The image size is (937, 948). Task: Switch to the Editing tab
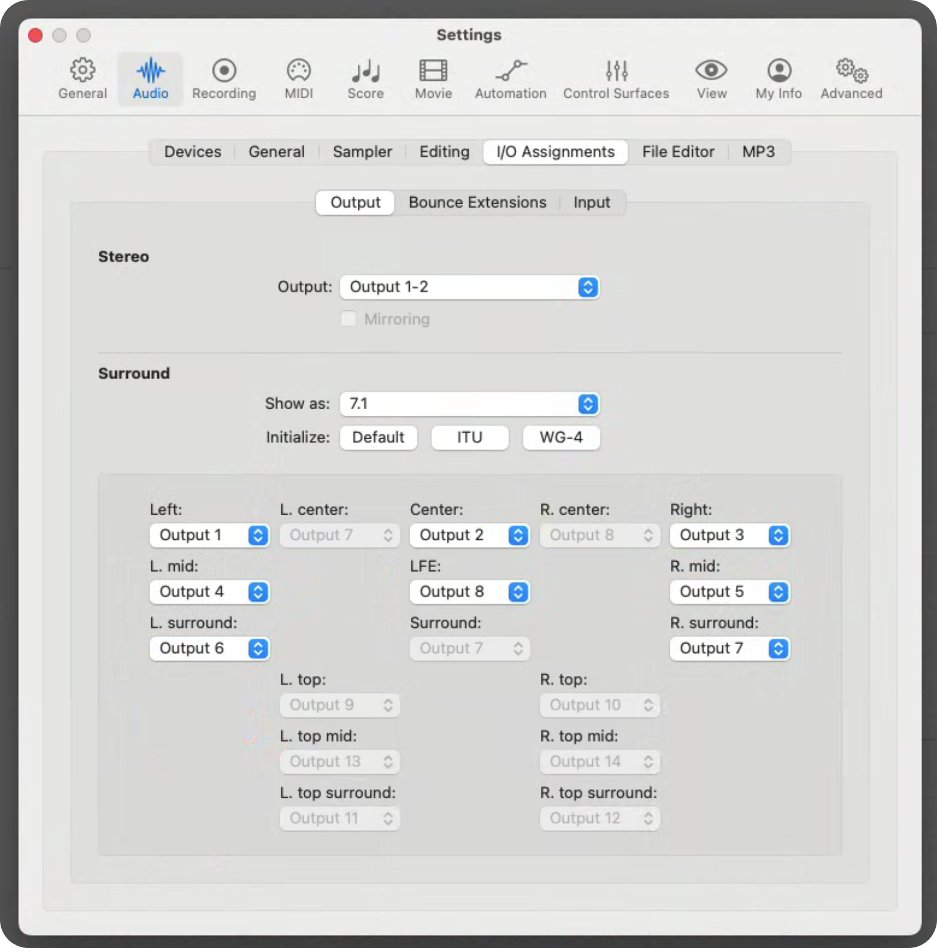tap(444, 152)
